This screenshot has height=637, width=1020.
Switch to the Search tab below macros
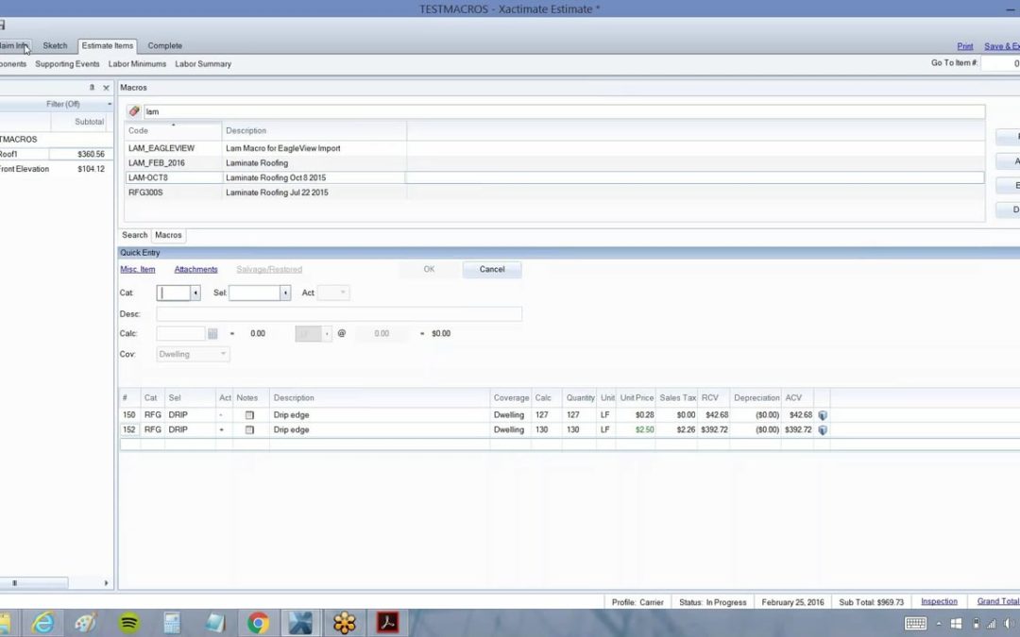135,235
